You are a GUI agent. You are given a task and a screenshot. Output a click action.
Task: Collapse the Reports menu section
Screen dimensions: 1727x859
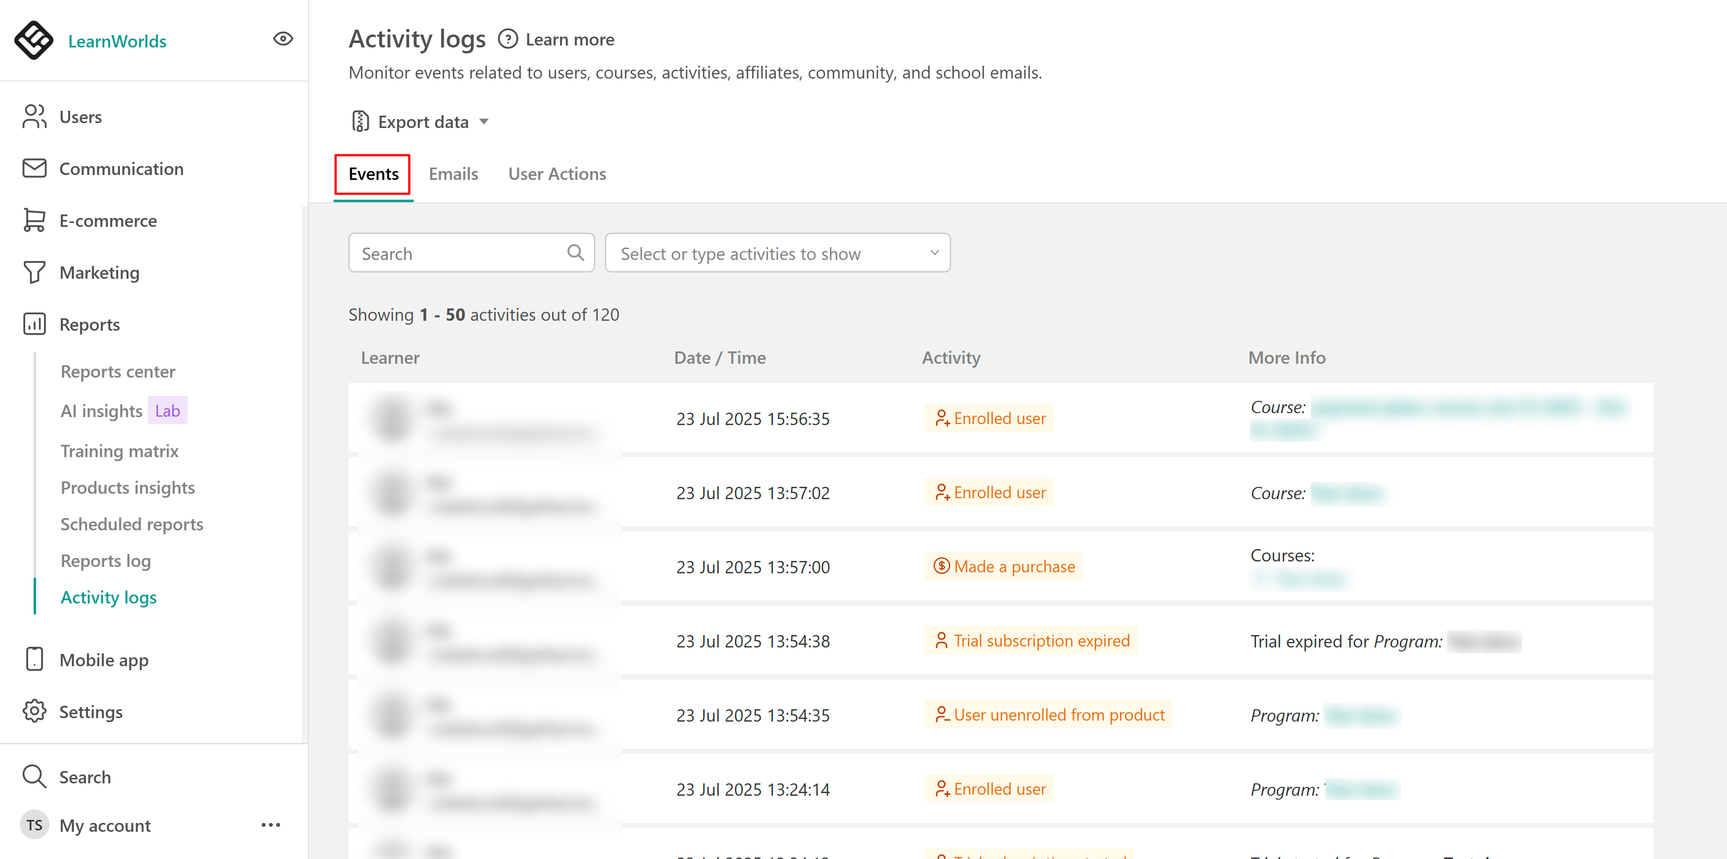click(x=89, y=325)
